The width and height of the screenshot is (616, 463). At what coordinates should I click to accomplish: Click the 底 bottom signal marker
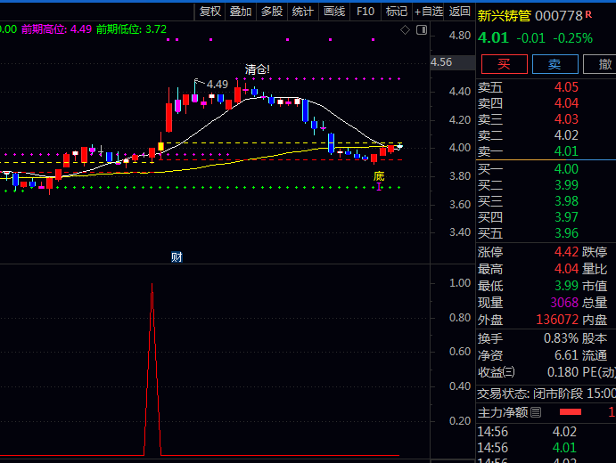(379, 176)
